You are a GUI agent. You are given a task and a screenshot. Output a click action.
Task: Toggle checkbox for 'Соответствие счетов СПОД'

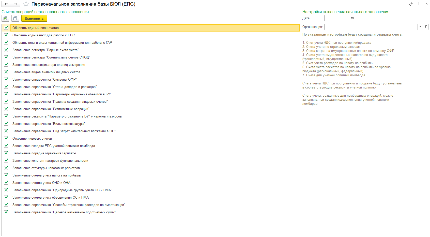click(x=6, y=57)
